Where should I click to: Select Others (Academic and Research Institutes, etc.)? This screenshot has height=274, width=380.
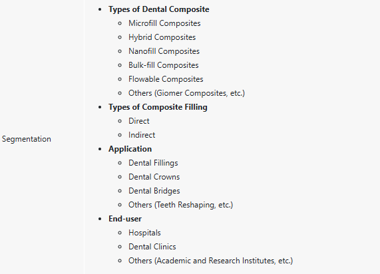click(x=210, y=261)
